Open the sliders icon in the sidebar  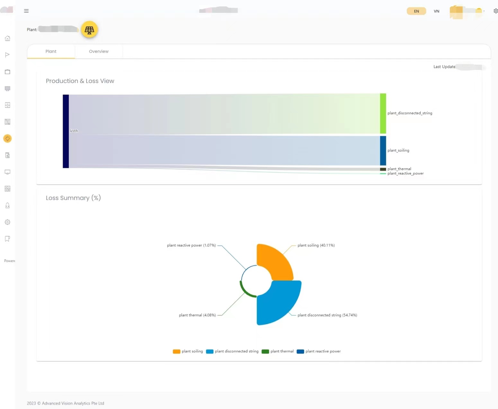[x=8, y=122]
